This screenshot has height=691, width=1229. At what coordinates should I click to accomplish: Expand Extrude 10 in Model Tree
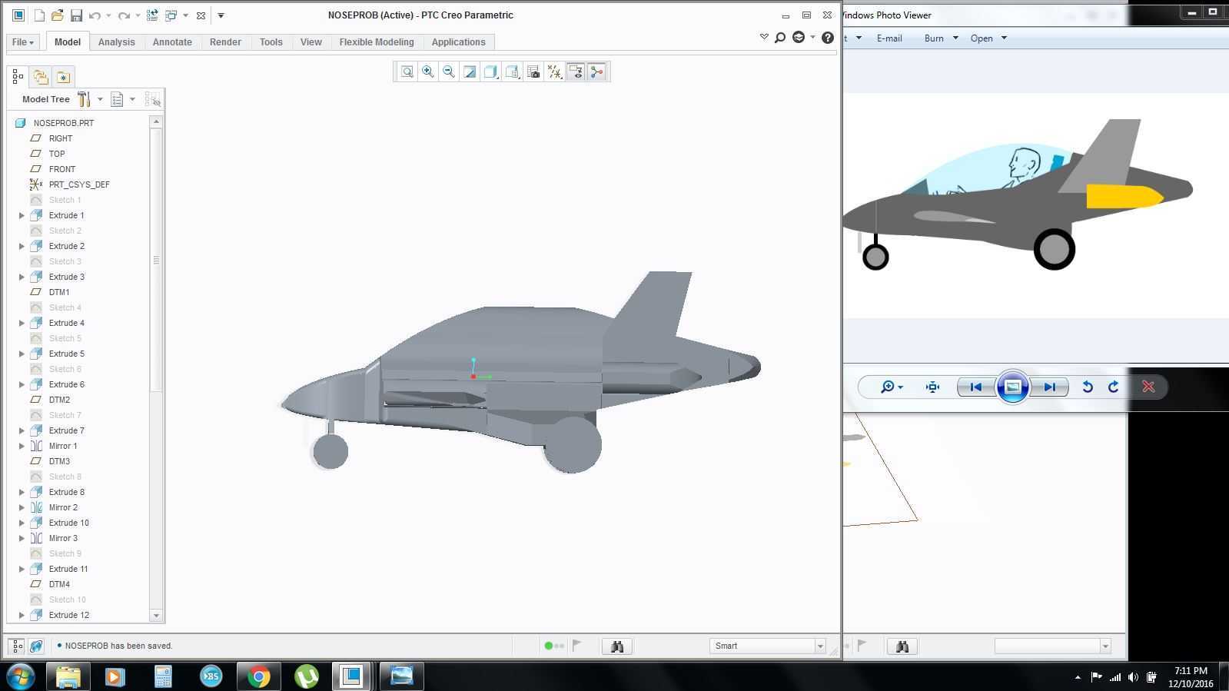point(22,523)
